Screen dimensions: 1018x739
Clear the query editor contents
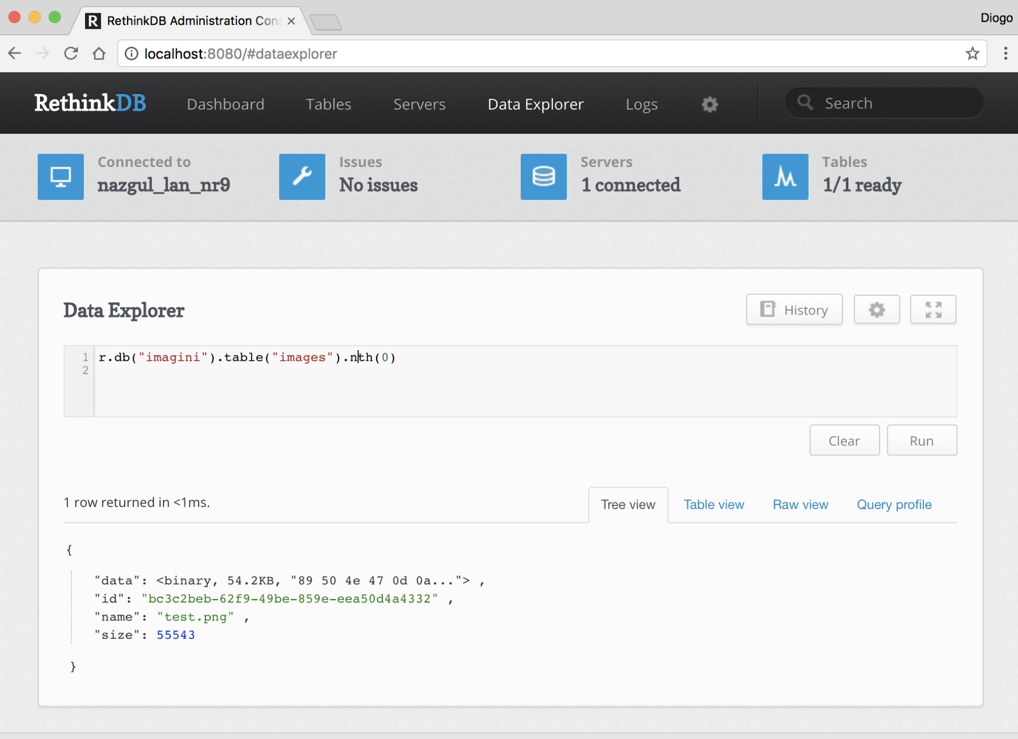[x=844, y=441]
